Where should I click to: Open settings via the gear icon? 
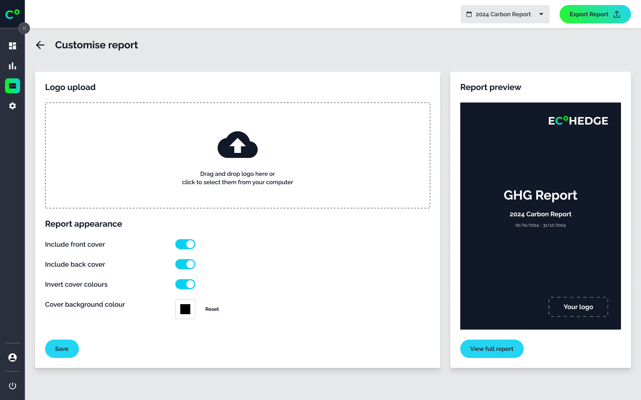point(12,106)
